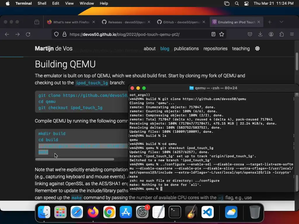
Task: Open Visual Studio Code from Dock
Action: pos(208,212)
